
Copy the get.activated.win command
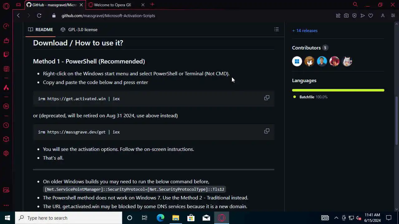267,98
